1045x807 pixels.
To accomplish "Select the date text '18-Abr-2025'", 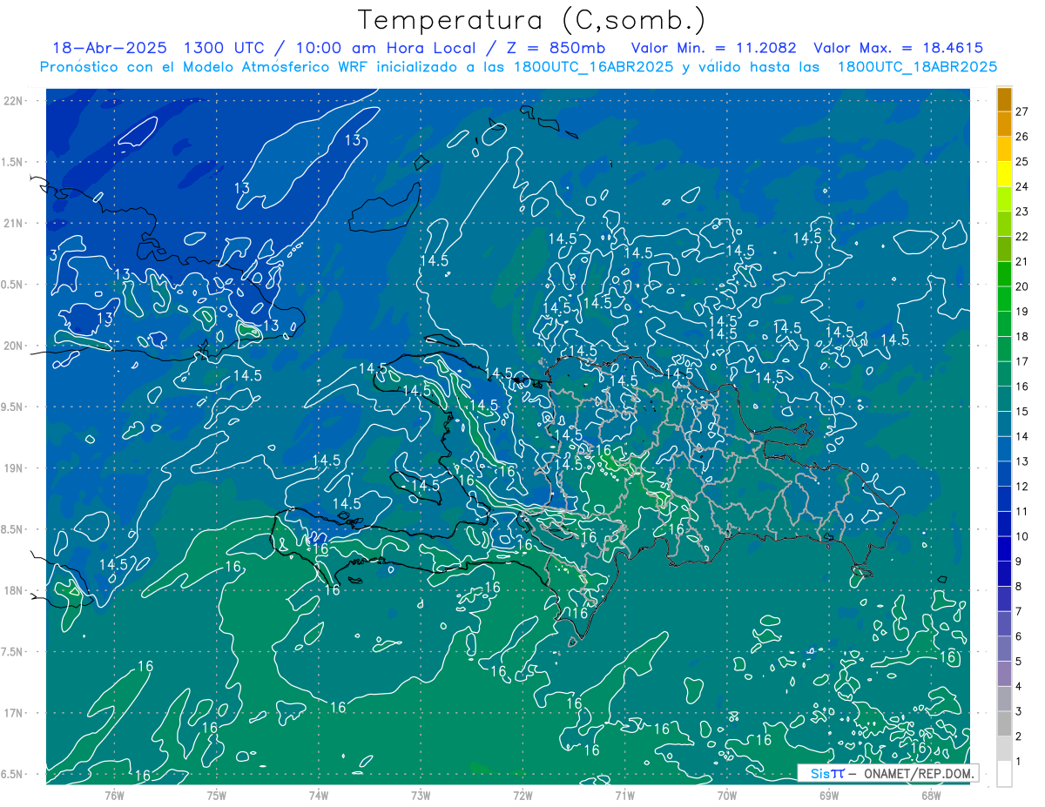I will (x=111, y=48).
